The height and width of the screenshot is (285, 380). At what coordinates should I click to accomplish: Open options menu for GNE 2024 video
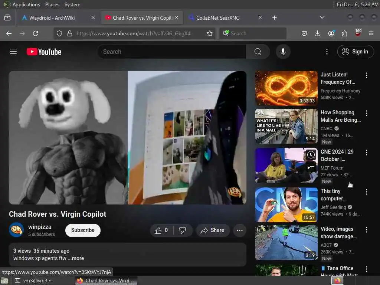[x=366, y=153]
